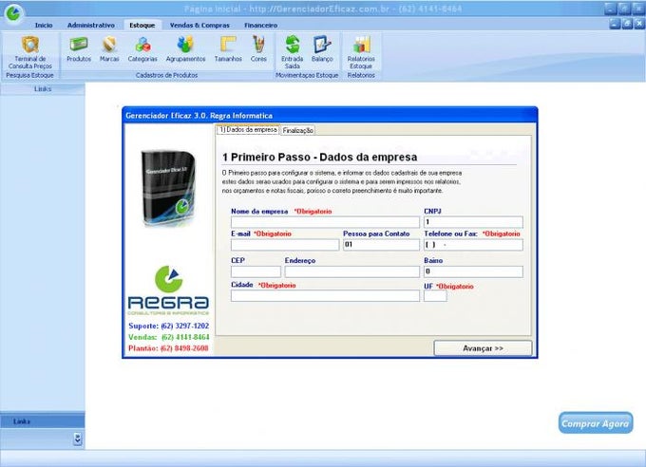Minimize the inner document window

(x=615, y=24)
